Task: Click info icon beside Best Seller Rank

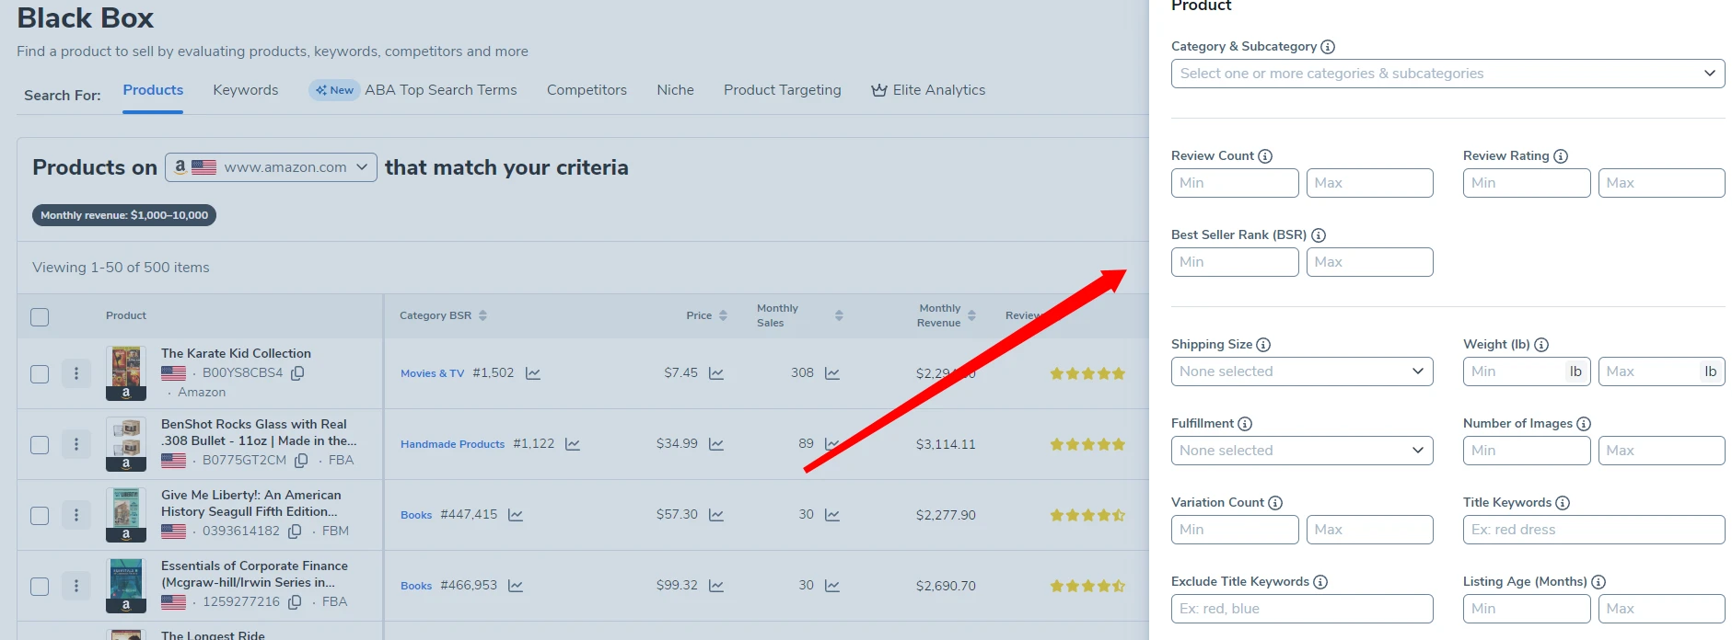Action: click(x=1318, y=235)
